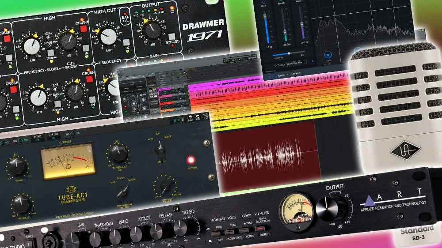Click the Tube-KC1 RATIO knob

[x=17, y=166]
